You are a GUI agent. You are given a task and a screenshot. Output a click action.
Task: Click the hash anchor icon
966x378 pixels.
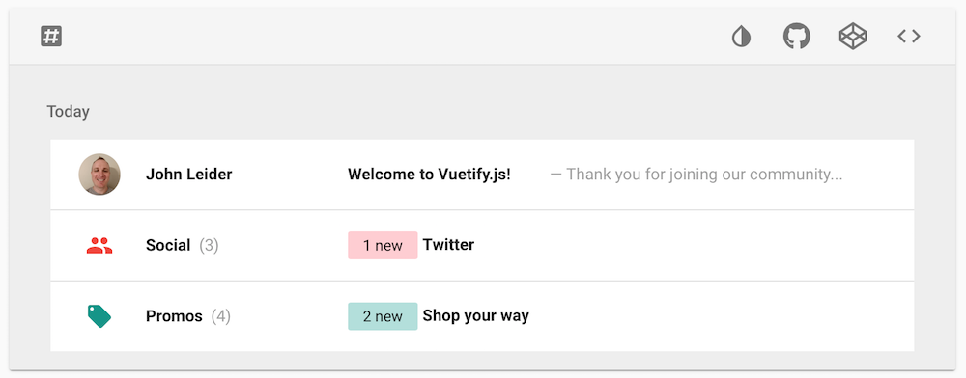point(51,37)
